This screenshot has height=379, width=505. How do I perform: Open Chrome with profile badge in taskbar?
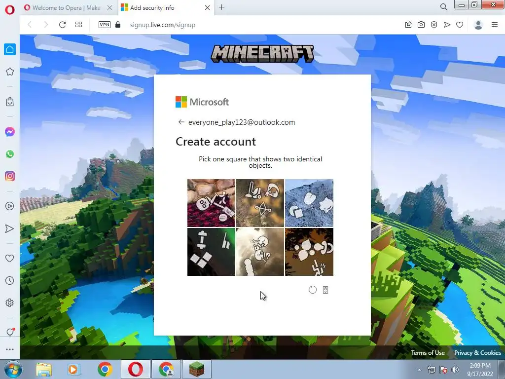click(x=166, y=369)
